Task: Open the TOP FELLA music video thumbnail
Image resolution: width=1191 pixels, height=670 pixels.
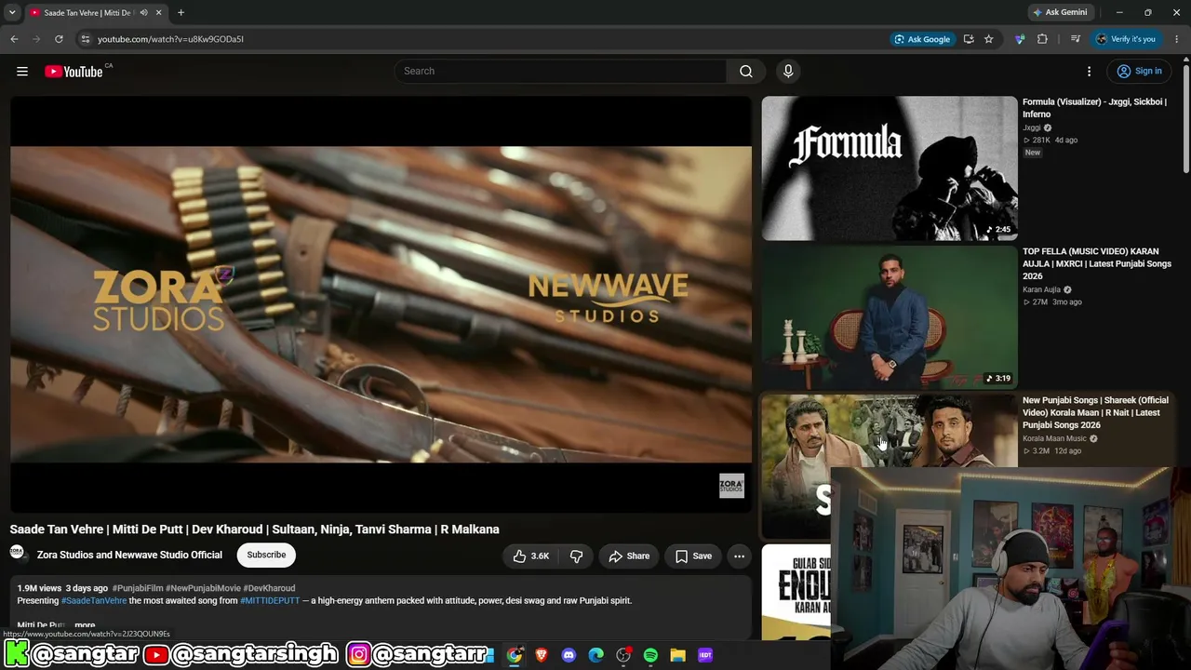Action: pos(890,317)
